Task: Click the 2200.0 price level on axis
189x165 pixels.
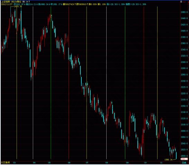Action: [184, 94]
